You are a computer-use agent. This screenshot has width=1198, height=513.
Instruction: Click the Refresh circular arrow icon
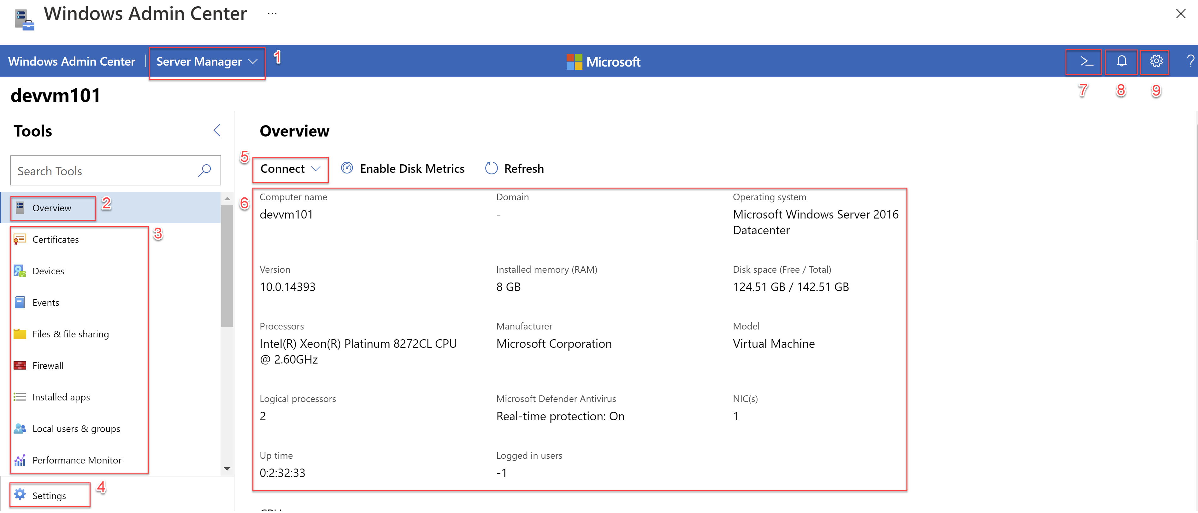pyautogui.click(x=491, y=168)
